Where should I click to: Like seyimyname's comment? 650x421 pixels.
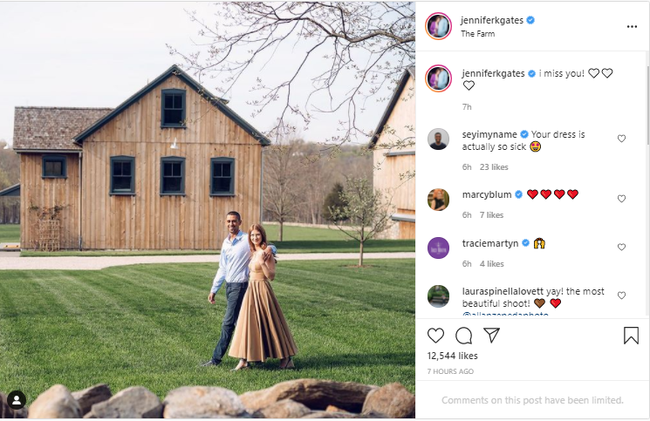pyautogui.click(x=621, y=139)
